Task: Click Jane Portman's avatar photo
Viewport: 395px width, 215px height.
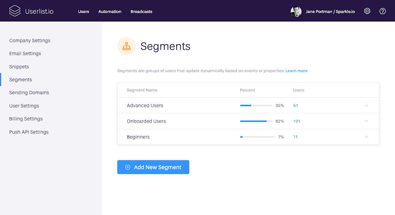Action: tap(296, 11)
